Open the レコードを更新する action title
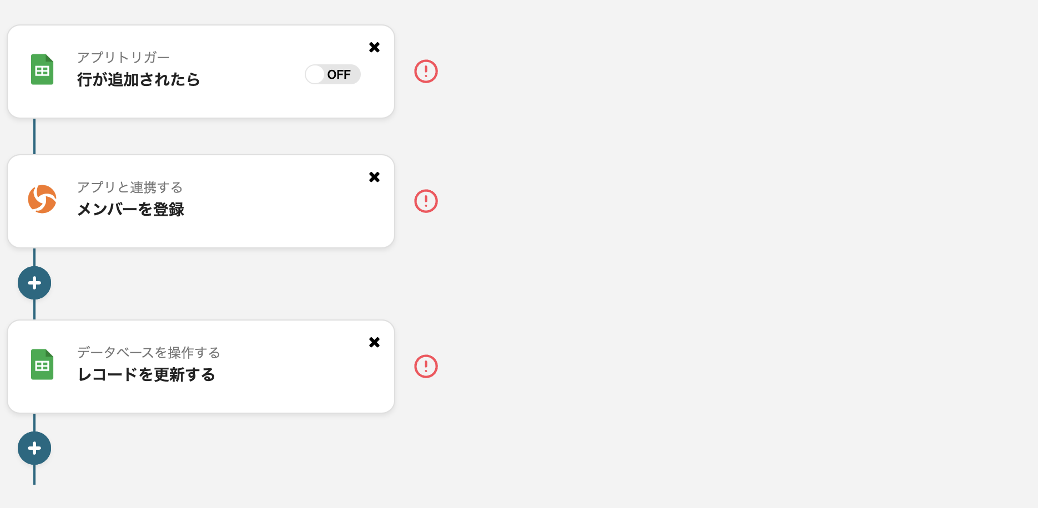 146,375
